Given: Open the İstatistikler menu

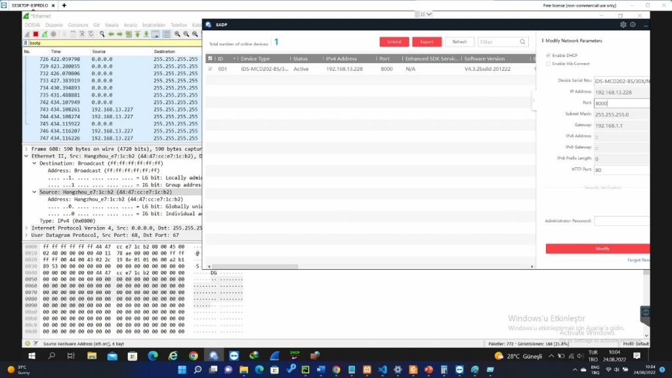Looking at the screenshot, I should [155, 25].
